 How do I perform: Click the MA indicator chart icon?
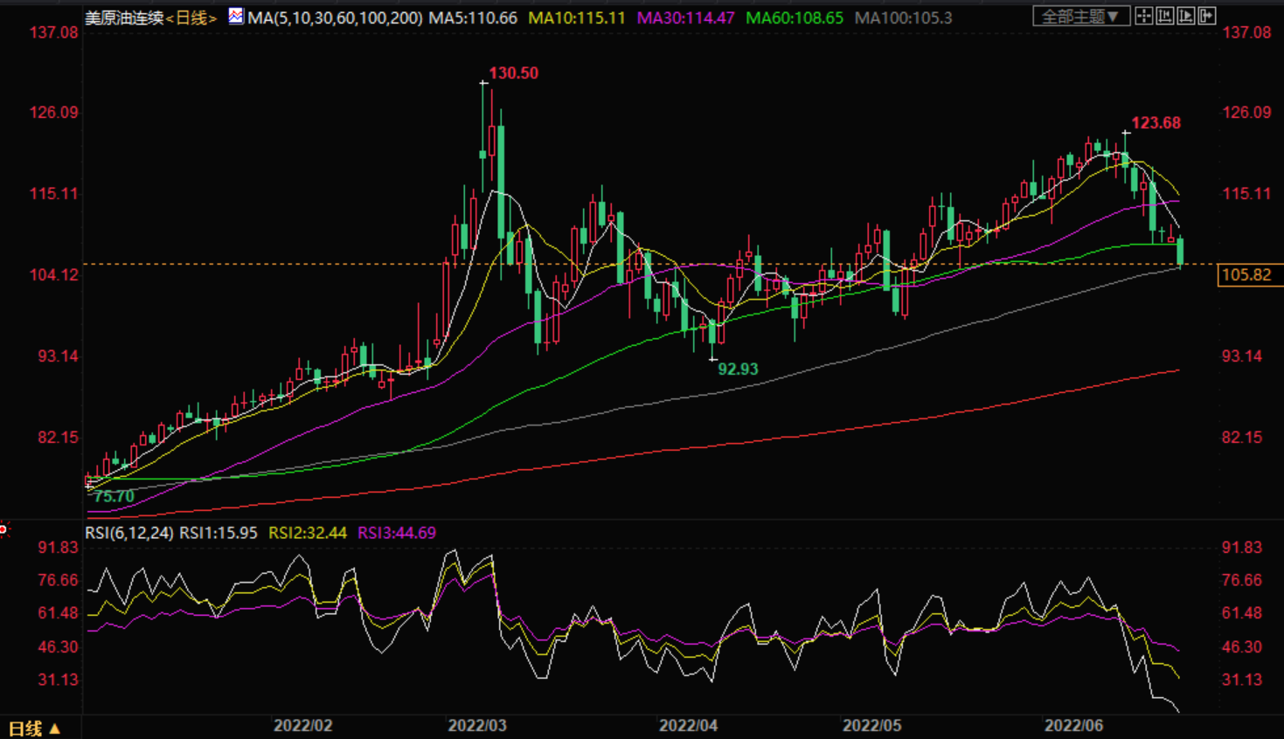pos(236,16)
